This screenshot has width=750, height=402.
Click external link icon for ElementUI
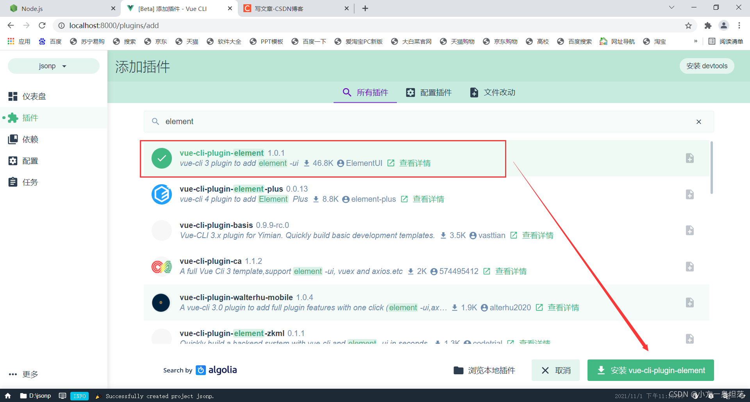click(391, 163)
